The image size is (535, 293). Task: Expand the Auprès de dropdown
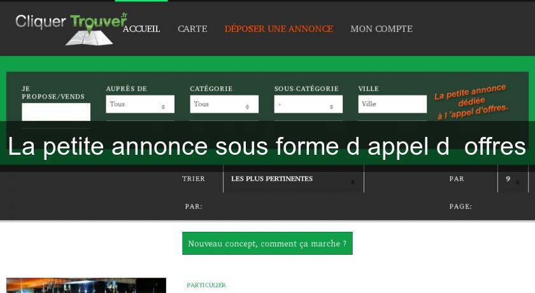pos(140,104)
